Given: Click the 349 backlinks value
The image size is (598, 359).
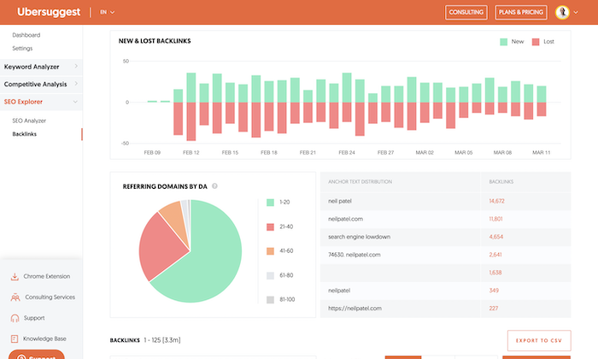Looking at the screenshot, I should (x=494, y=291).
